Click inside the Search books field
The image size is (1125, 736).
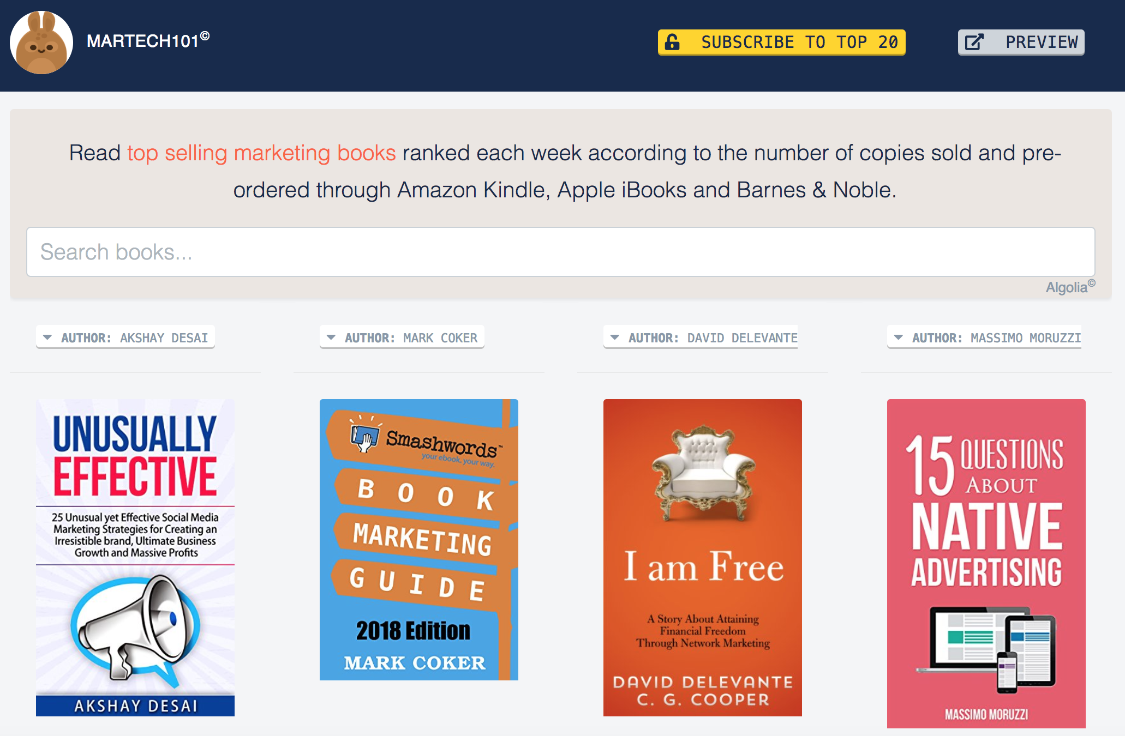tap(562, 251)
